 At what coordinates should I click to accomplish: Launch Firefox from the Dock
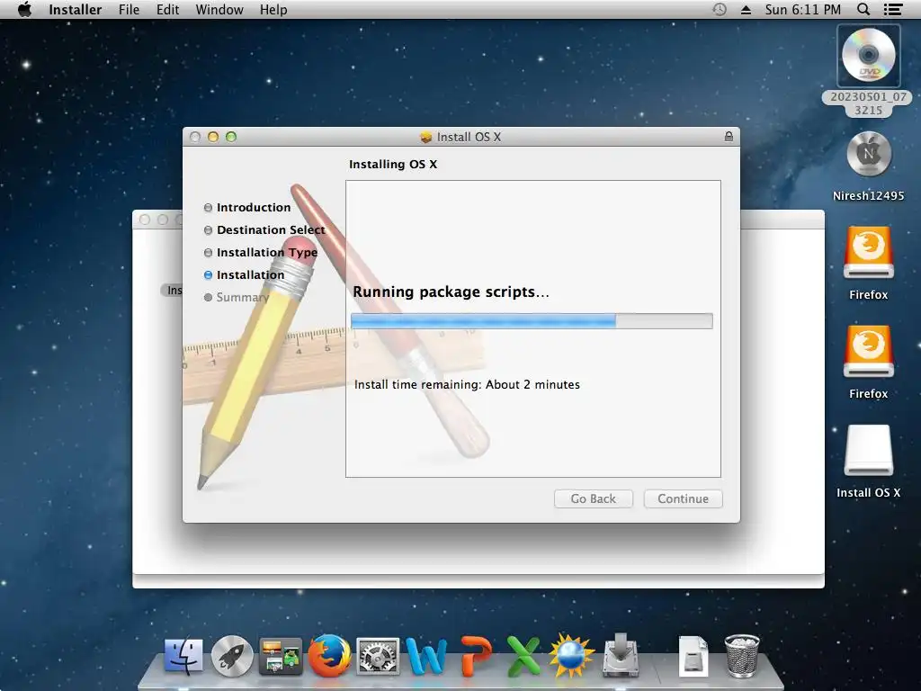tap(329, 656)
